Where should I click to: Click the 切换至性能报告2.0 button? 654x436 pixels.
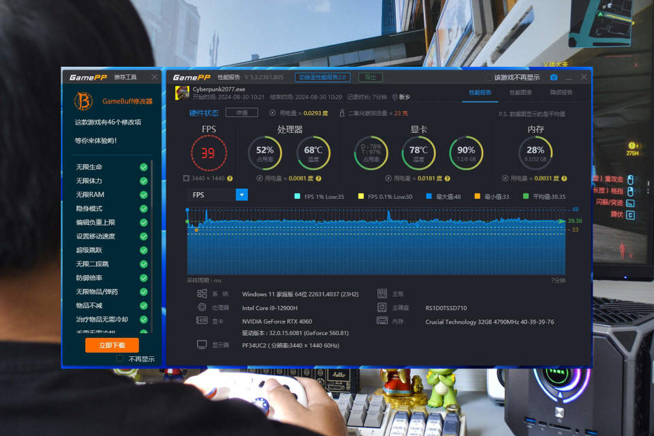[x=323, y=77]
